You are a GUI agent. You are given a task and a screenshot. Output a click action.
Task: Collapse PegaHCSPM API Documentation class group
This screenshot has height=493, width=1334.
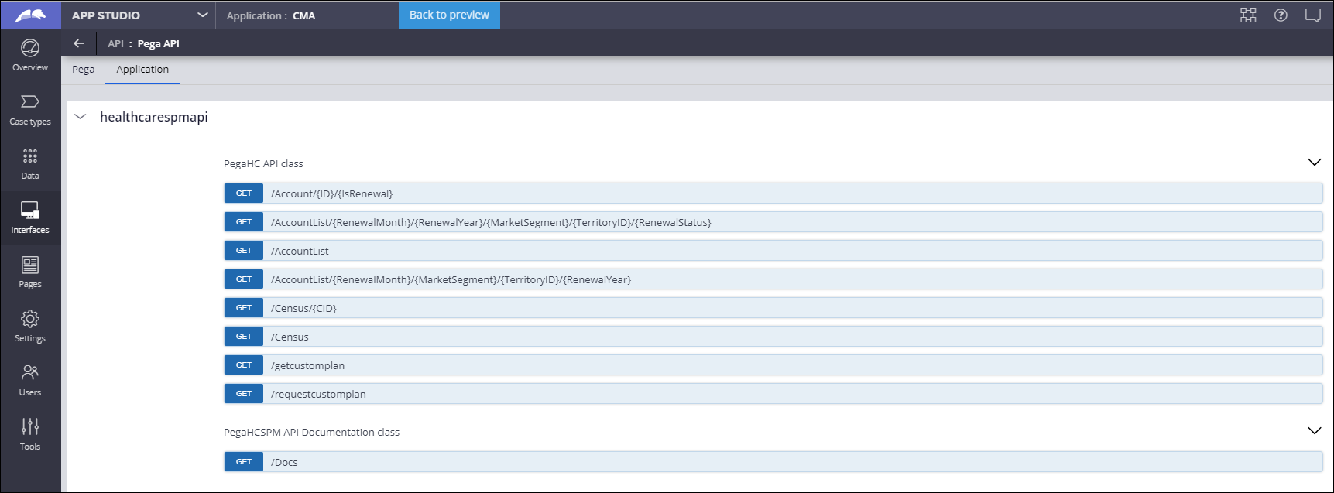(x=1314, y=431)
